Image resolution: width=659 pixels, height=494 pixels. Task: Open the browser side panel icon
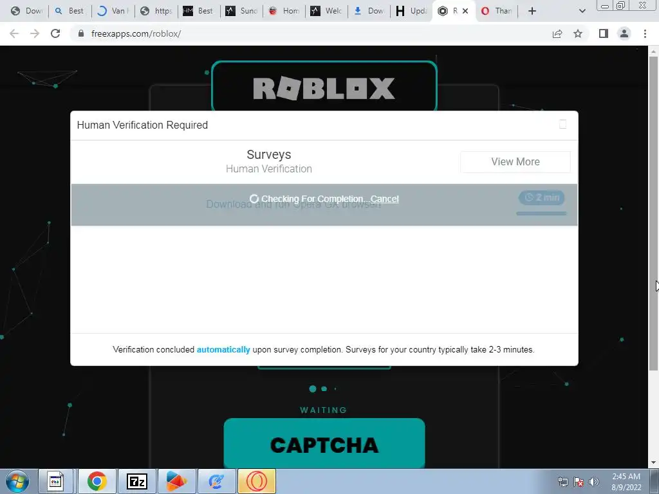tap(604, 33)
